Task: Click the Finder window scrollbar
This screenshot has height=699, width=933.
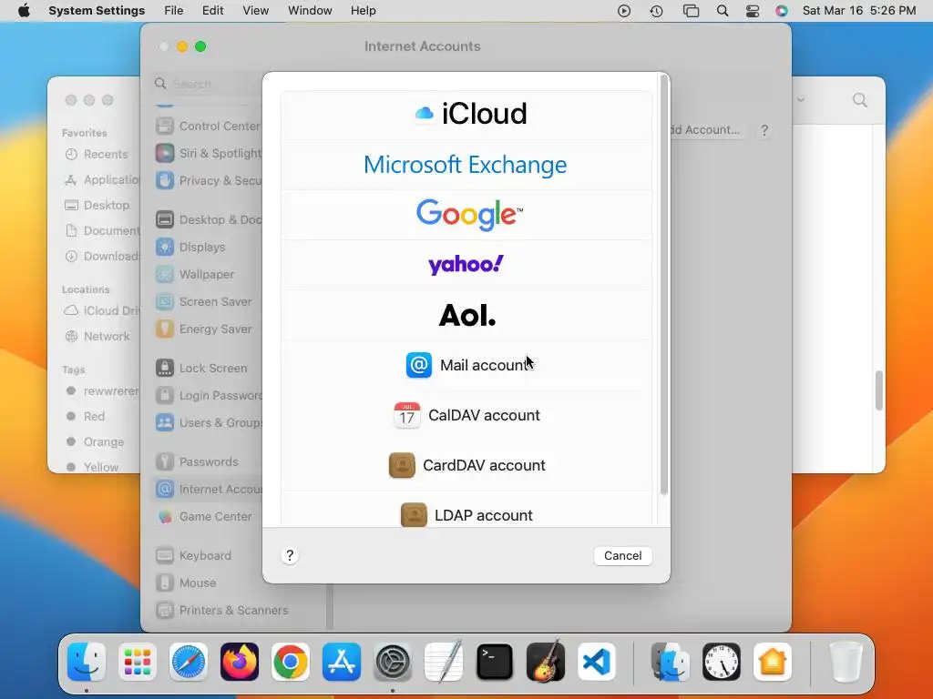Action: pyautogui.click(x=879, y=390)
